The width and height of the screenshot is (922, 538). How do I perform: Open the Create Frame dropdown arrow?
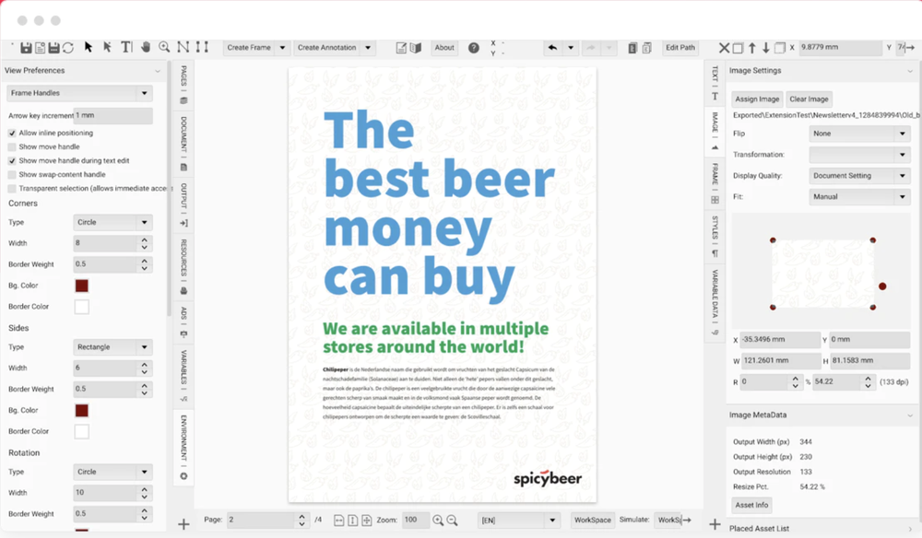(282, 48)
